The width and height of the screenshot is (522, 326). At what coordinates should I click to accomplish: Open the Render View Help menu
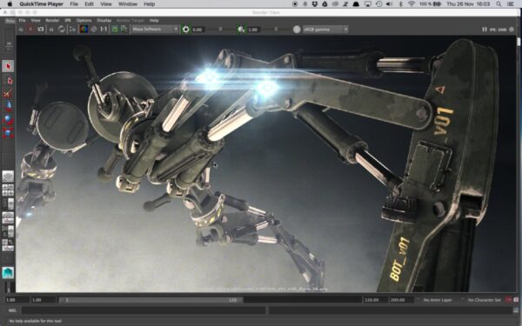(x=154, y=20)
